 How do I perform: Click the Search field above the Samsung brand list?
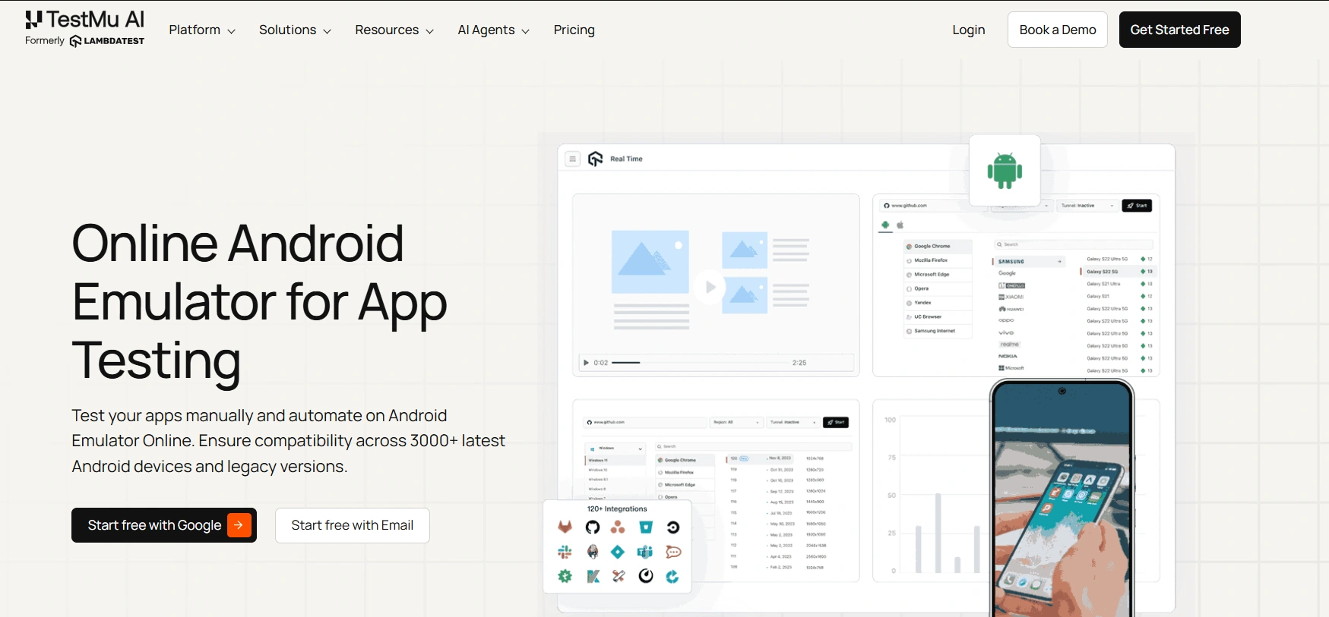(1074, 244)
